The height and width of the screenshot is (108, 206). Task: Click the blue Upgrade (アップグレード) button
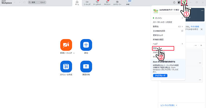[x=160, y=76]
